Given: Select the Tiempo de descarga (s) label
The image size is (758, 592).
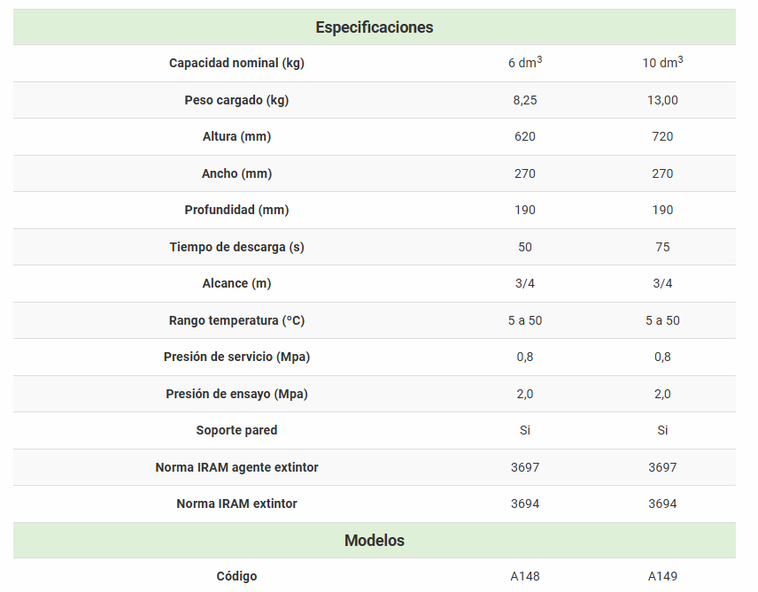Looking at the screenshot, I should click(236, 247).
